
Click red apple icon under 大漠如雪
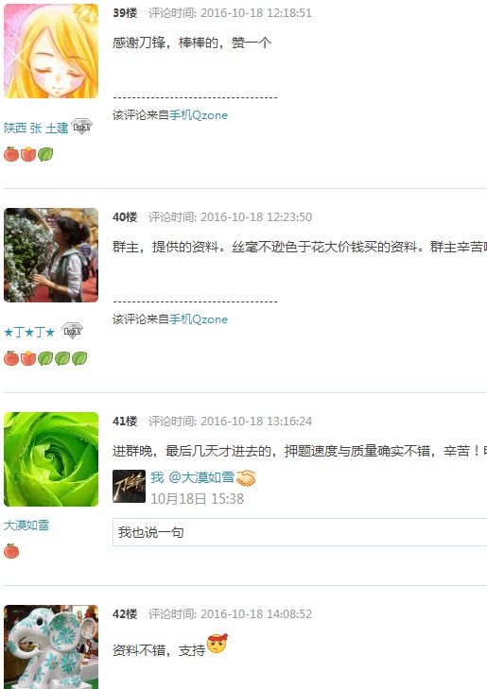(11, 551)
